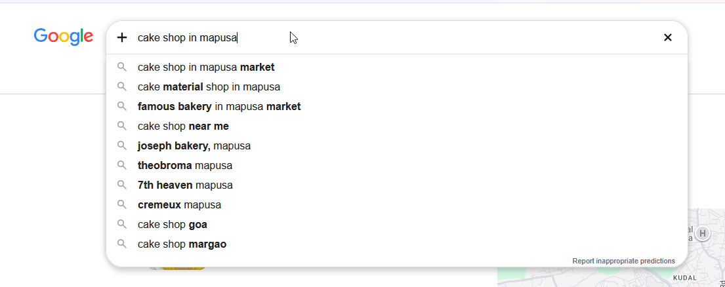Image resolution: width=725 pixels, height=287 pixels.
Task: Select suggestion 'cake shop in mapusa market'
Action: click(397, 67)
